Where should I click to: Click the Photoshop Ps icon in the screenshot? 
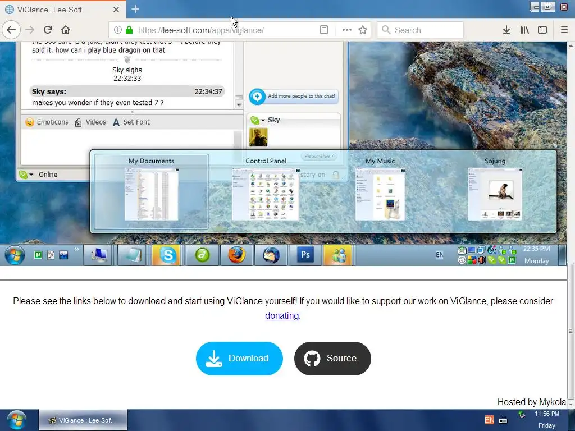[305, 255]
